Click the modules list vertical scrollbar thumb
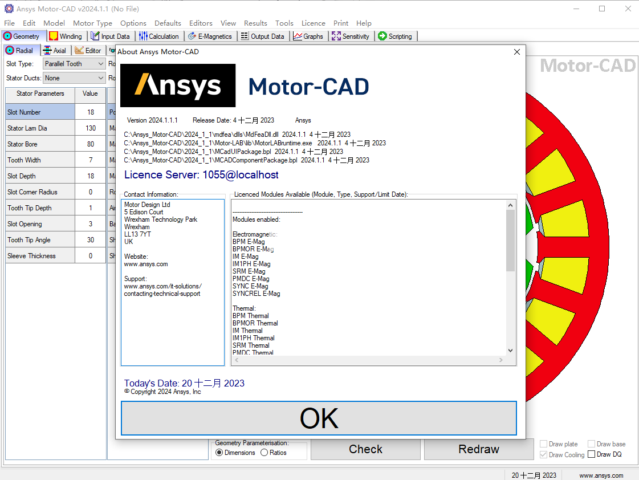 tap(510, 241)
